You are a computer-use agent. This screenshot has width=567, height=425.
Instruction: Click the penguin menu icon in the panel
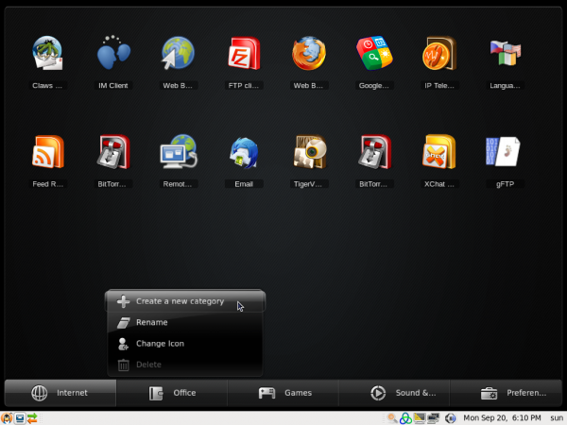point(7,418)
